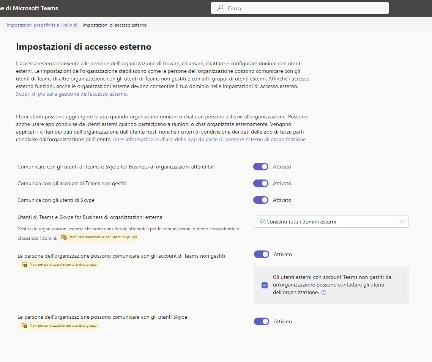The width and height of the screenshot is (432, 362).
Task: Click the search magnifier icon
Action: 220,8
